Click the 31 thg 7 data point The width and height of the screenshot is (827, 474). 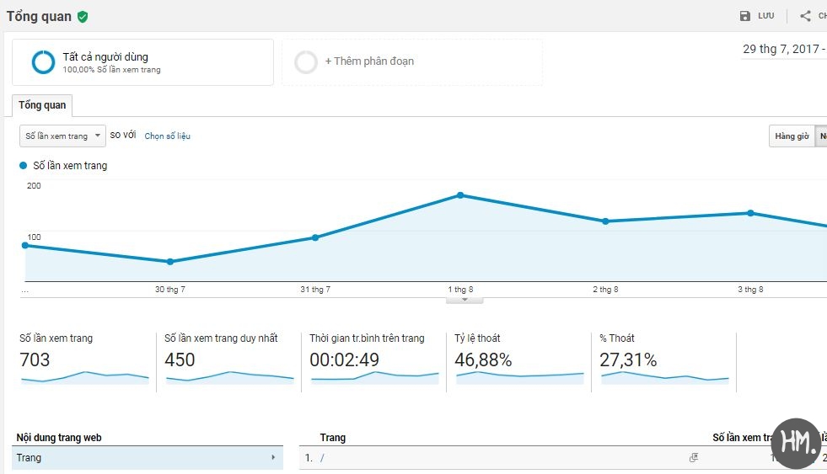tap(315, 237)
